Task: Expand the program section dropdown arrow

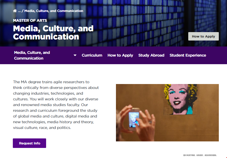Action: [75, 55]
